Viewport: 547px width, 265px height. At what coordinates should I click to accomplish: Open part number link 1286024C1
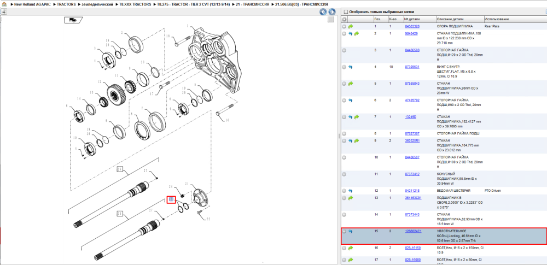click(x=413, y=231)
